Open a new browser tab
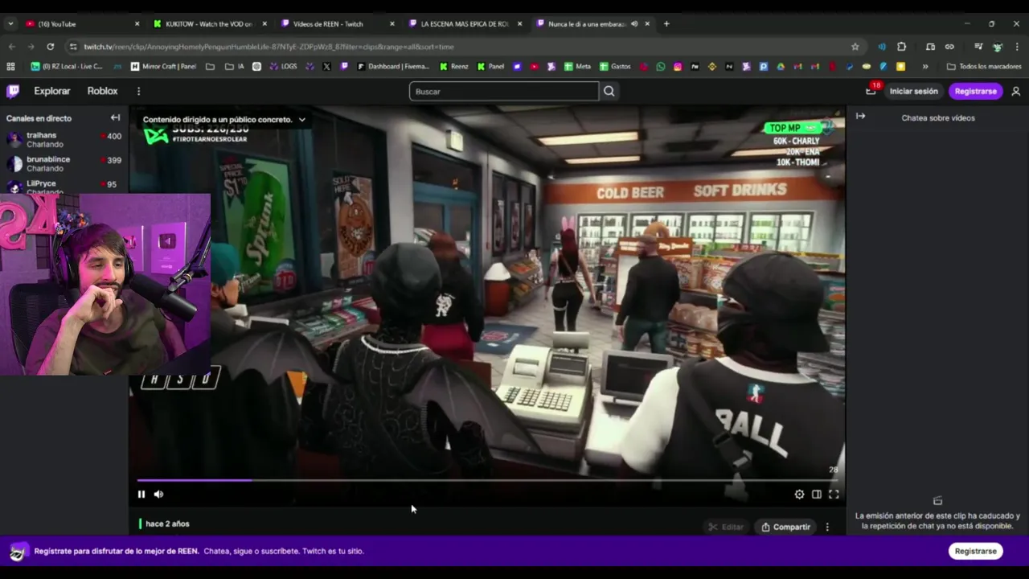Viewport: 1029px width, 579px height. 666,23
